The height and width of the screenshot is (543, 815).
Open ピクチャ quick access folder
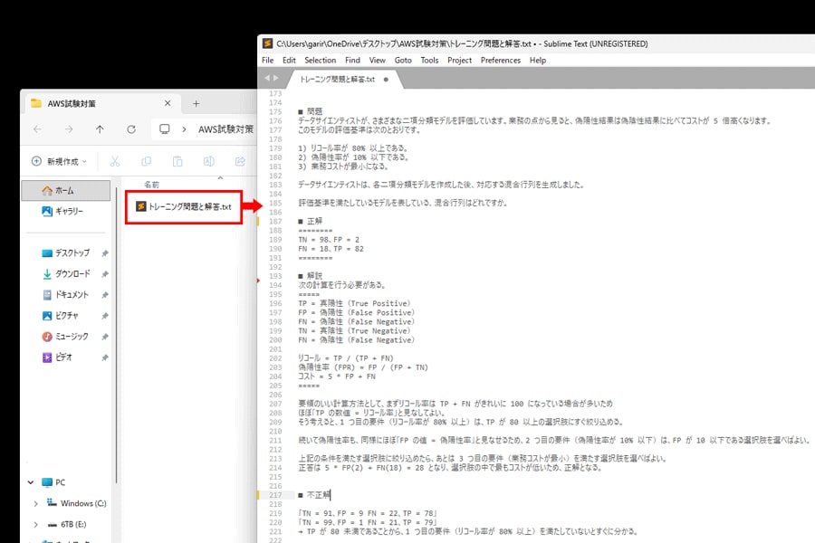(61, 316)
